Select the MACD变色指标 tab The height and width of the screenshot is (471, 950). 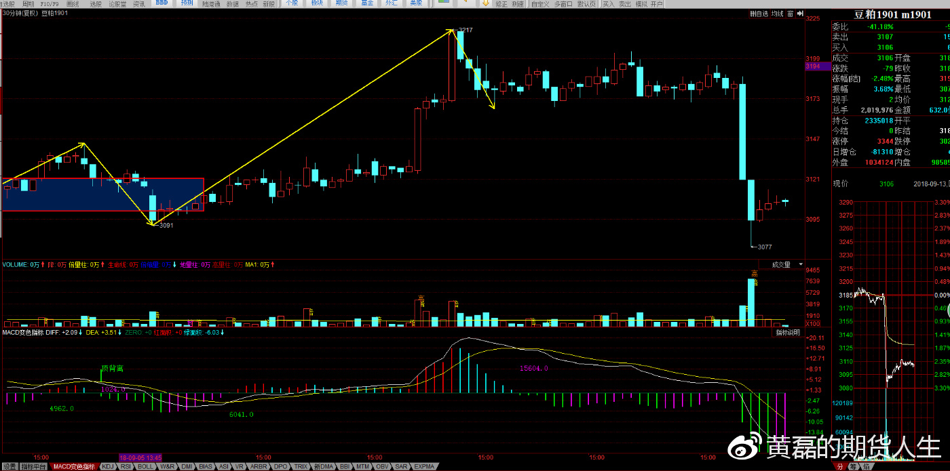[75, 466]
